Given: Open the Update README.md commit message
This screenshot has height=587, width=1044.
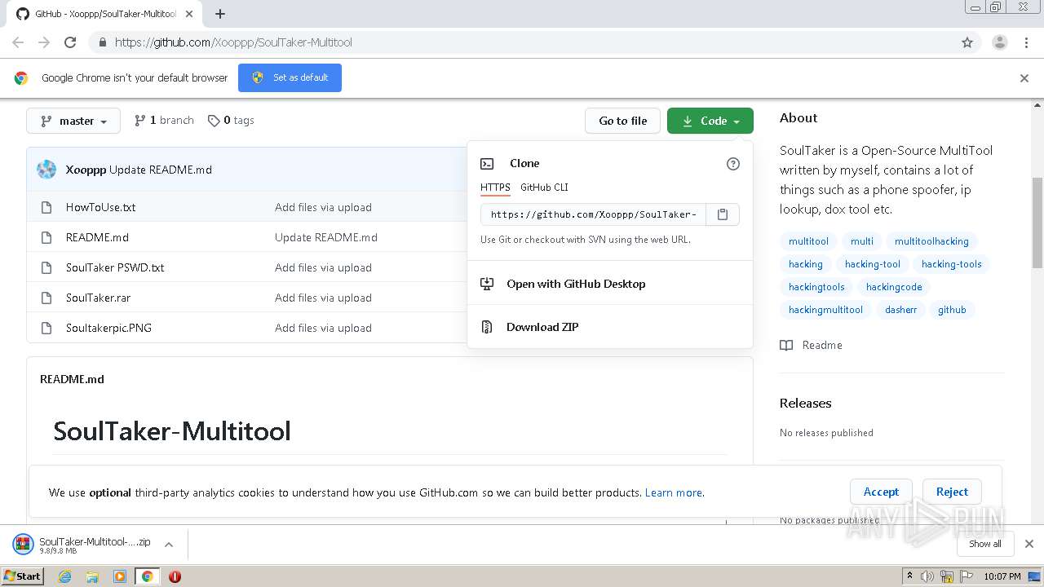Looking at the screenshot, I should (x=161, y=170).
